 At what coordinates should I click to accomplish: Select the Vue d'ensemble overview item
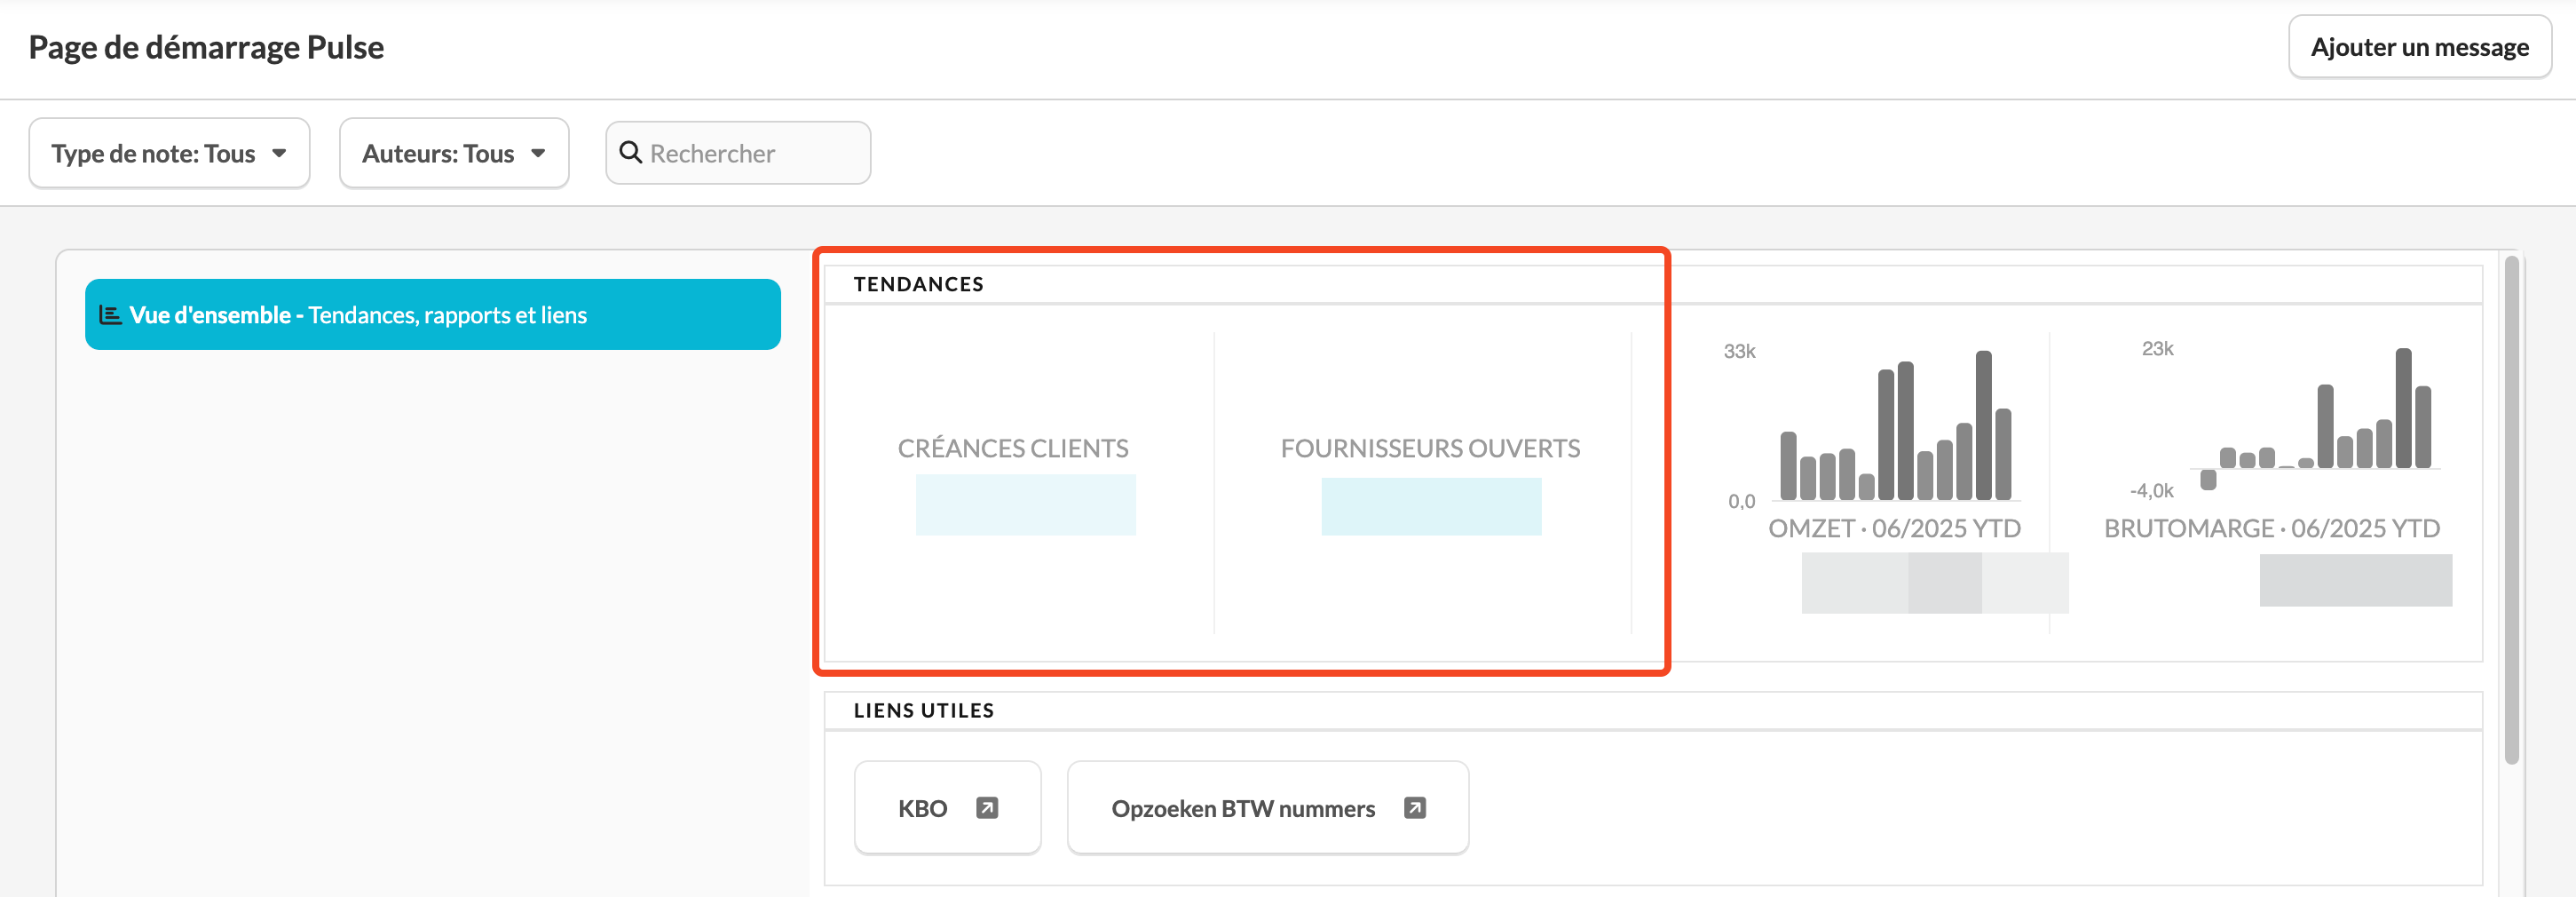433,314
